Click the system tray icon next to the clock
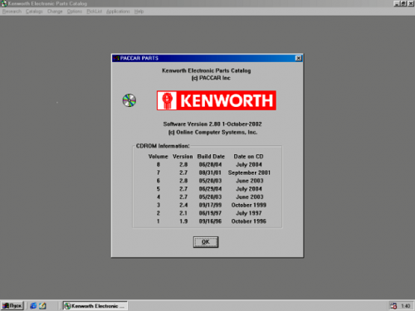Screen dimensions: 415x311 393,306
